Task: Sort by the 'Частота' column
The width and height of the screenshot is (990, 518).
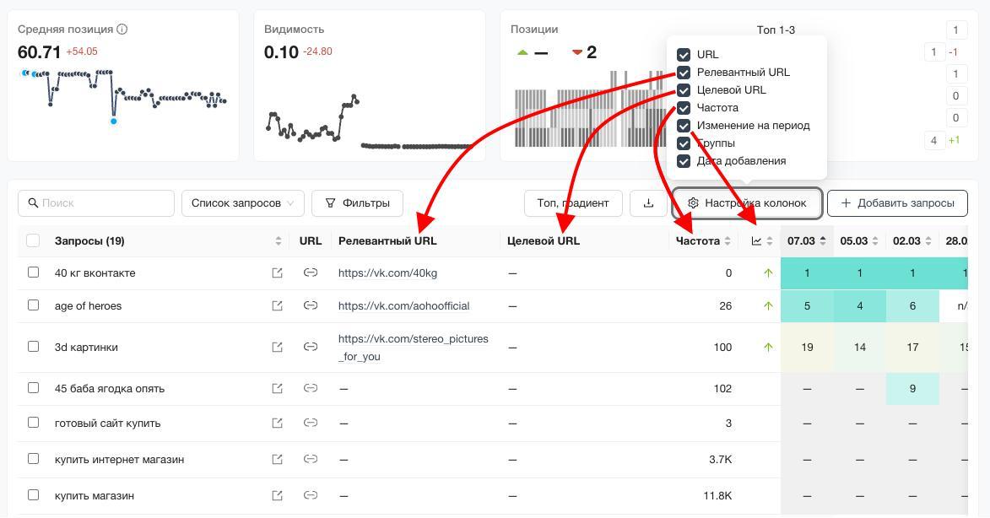Action: [x=728, y=241]
